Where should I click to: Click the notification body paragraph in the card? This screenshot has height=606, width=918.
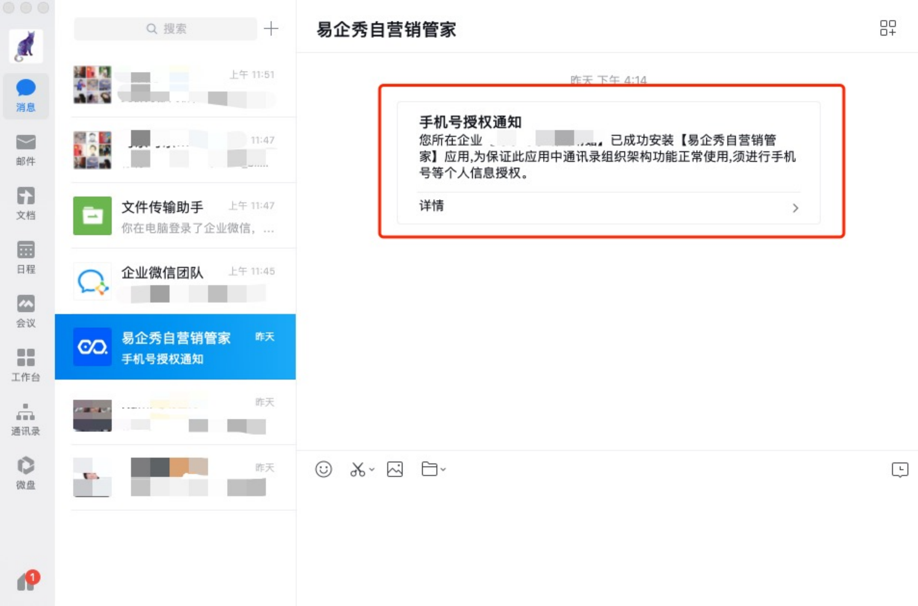click(607, 157)
